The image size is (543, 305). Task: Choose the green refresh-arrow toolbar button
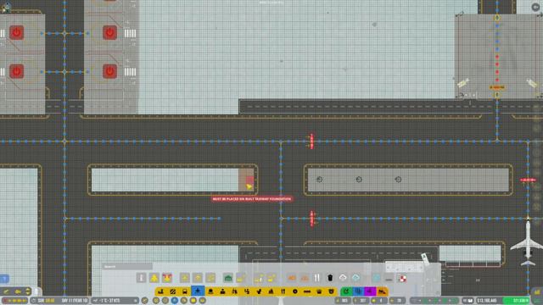[345, 291]
